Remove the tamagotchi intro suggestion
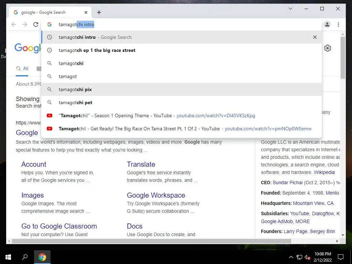Image resolution: width=352 pixels, height=264 pixels. pos(315,37)
